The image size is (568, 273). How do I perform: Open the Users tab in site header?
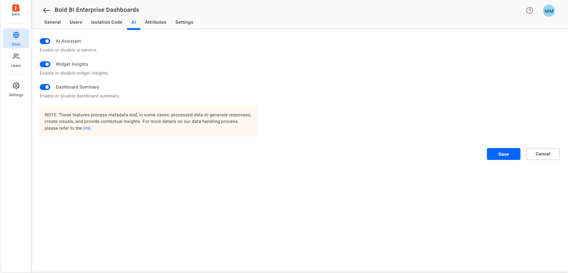[76, 22]
